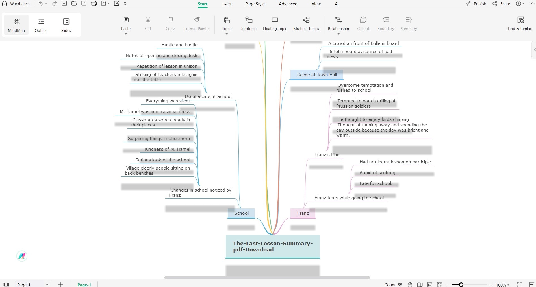Click the horizontal canvas scrollbar

click(x=267, y=277)
